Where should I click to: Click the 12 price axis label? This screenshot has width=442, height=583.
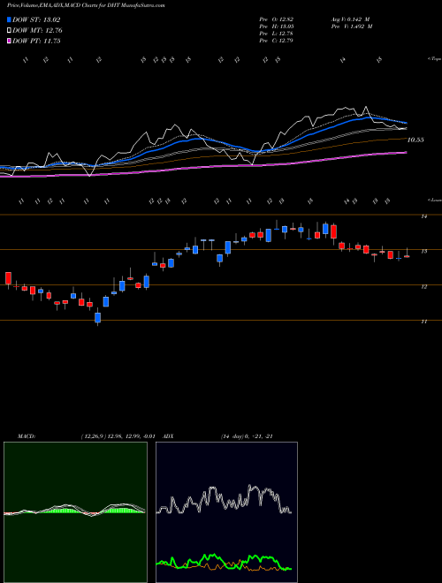click(423, 287)
